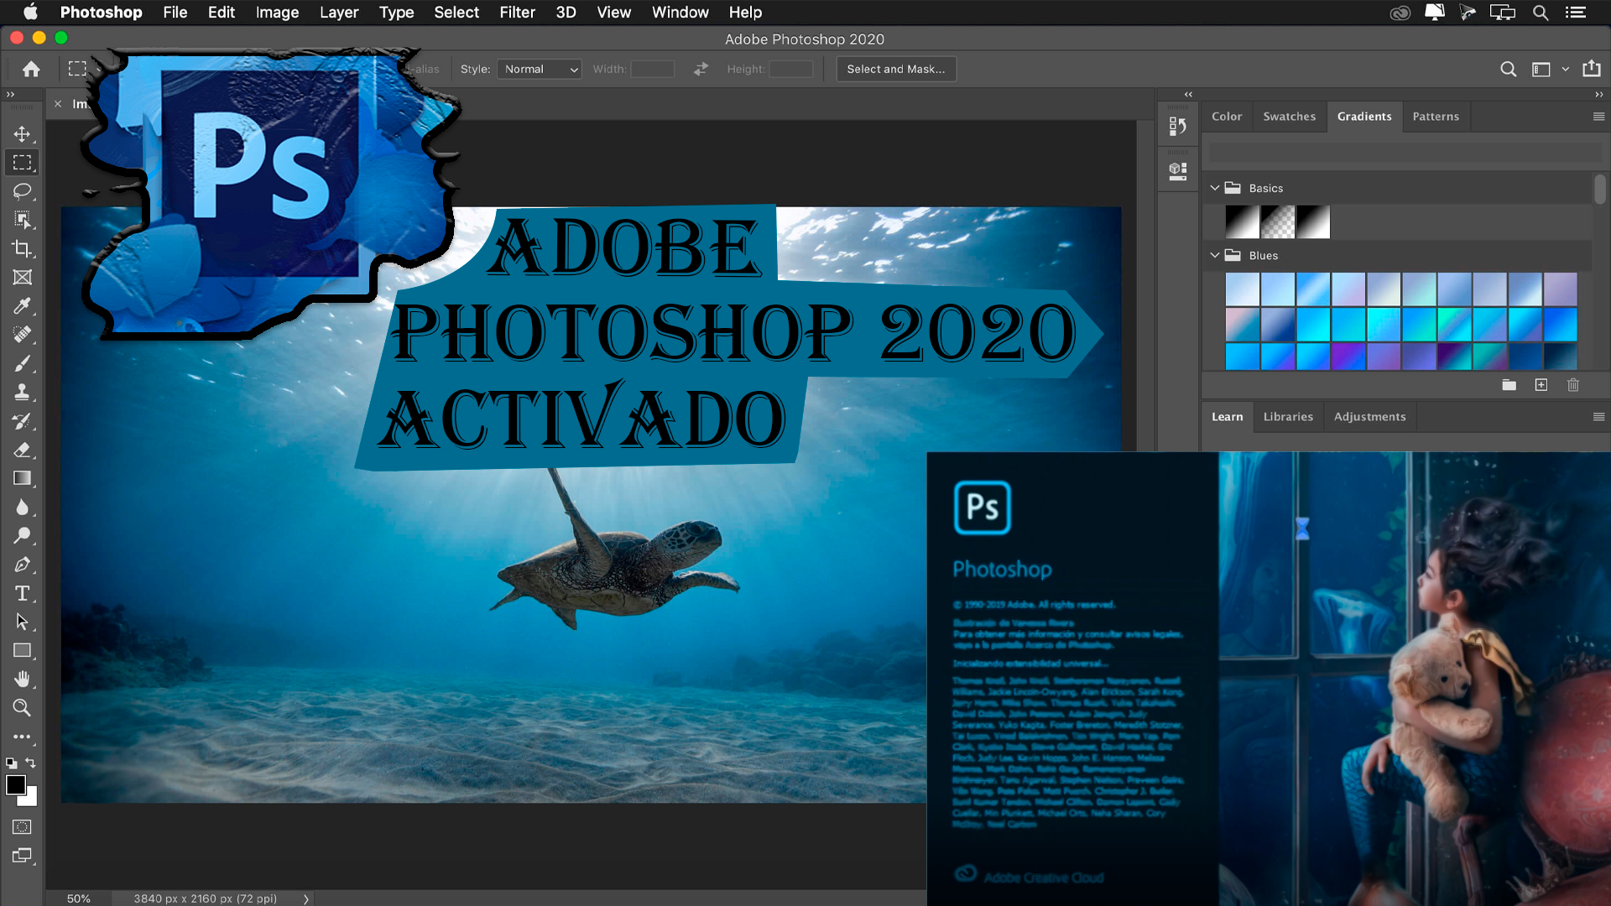Viewport: 1611px width, 906px height.
Task: Open the Style dropdown set to Normal
Action: coord(539,69)
